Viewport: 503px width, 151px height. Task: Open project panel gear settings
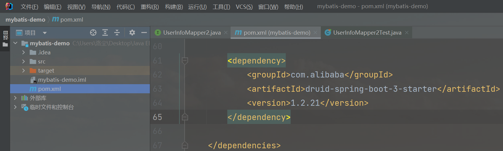[132, 33]
